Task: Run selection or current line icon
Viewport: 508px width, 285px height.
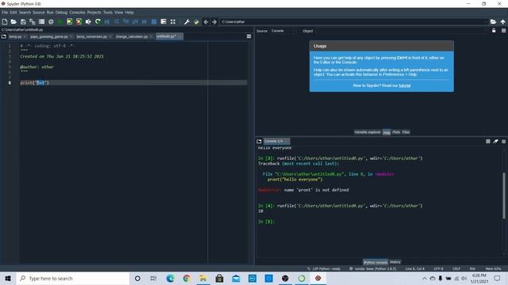Action: (x=88, y=21)
